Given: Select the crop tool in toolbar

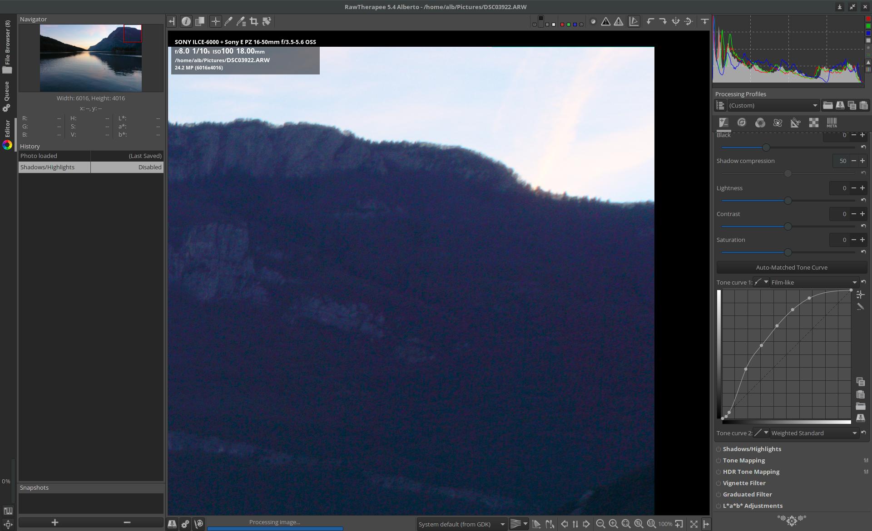Looking at the screenshot, I should point(254,21).
